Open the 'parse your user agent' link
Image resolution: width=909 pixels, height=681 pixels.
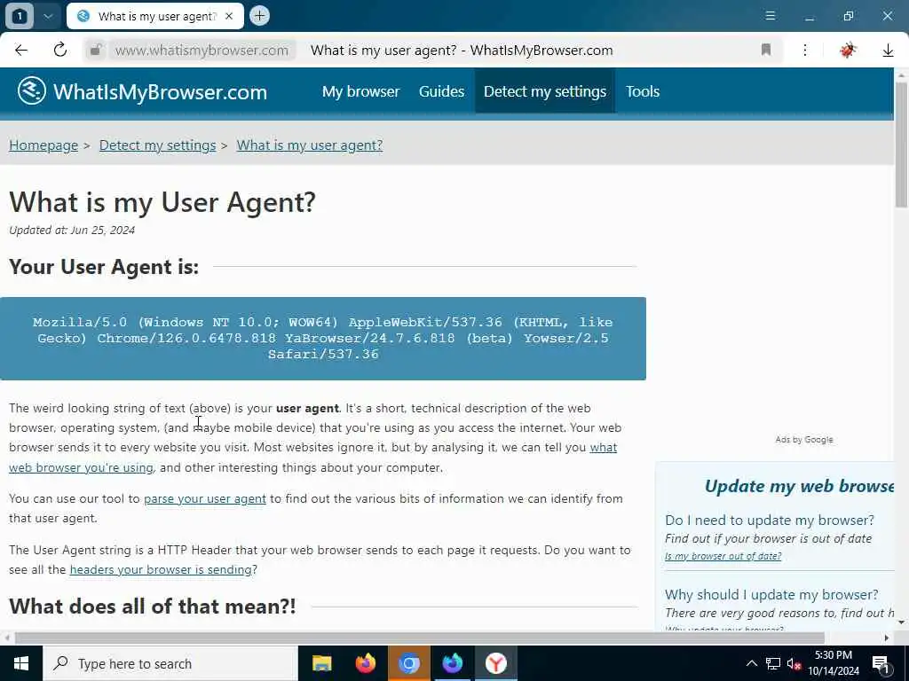205,498
